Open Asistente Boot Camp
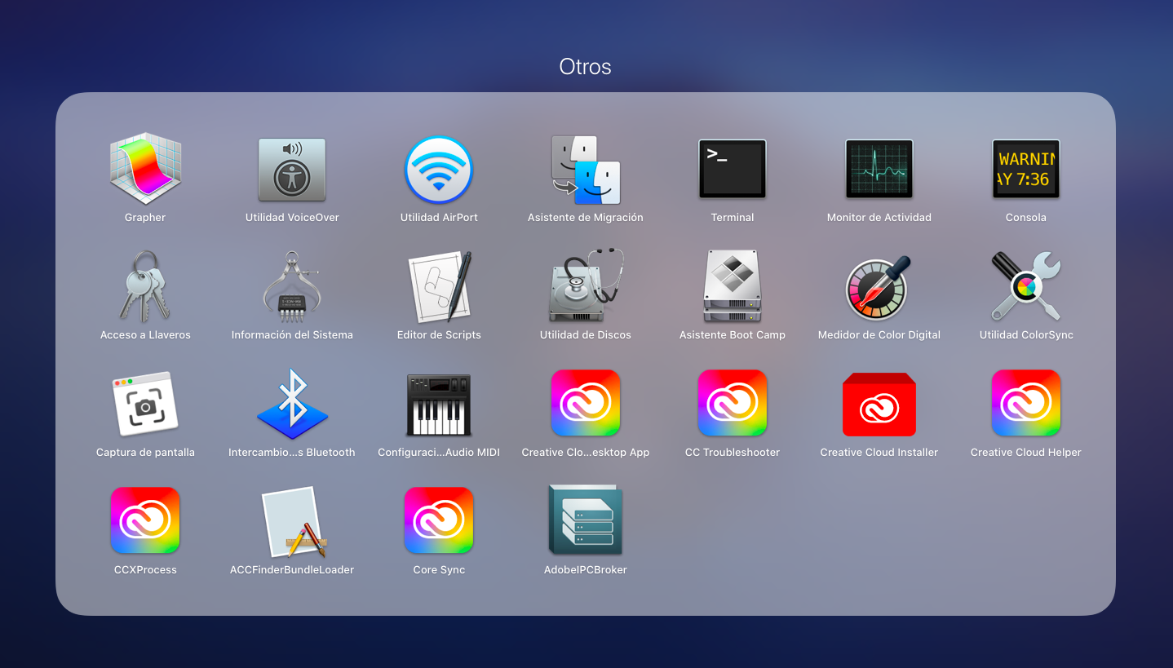 [x=733, y=287]
